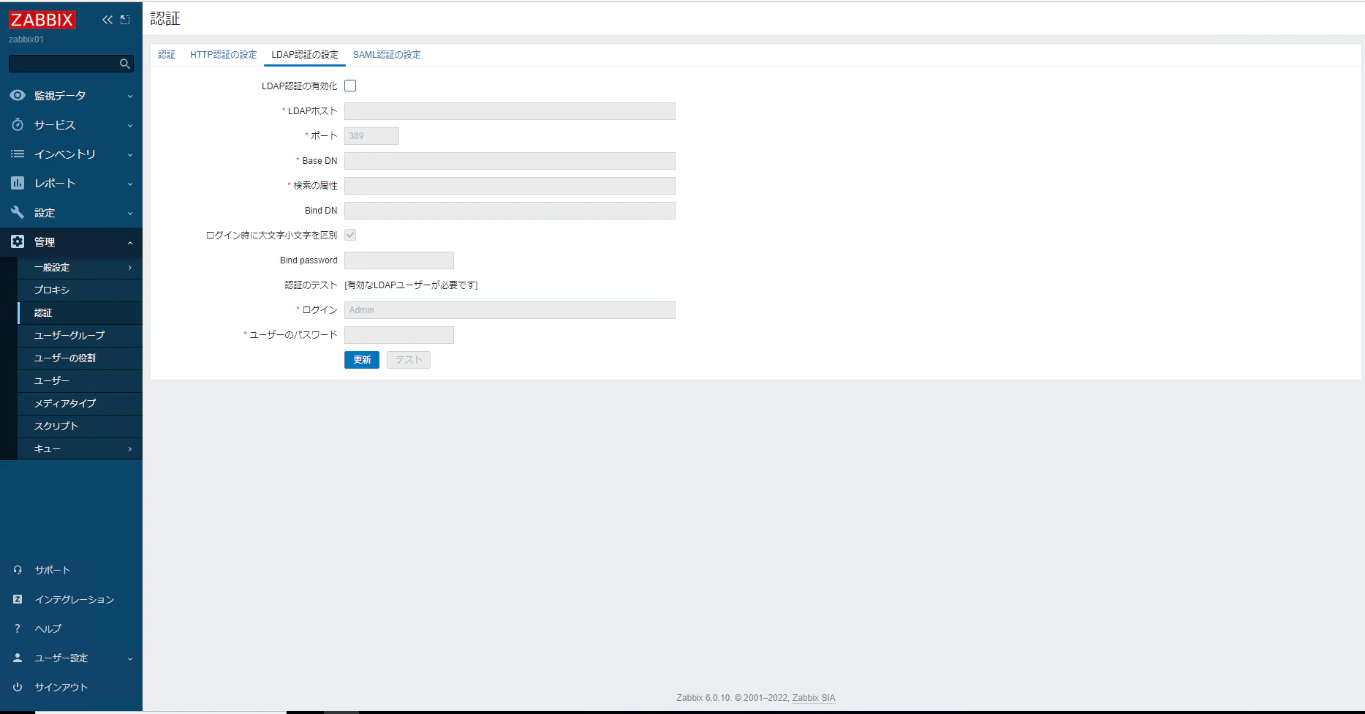Click the list icon for インベントリ
The height and width of the screenshot is (714, 1365).
(18, 154)
